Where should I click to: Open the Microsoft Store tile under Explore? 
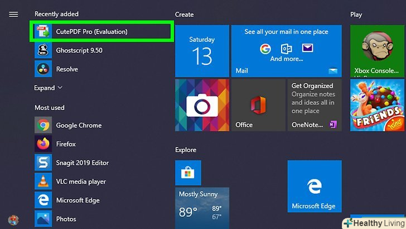click(x=188, y=174)
